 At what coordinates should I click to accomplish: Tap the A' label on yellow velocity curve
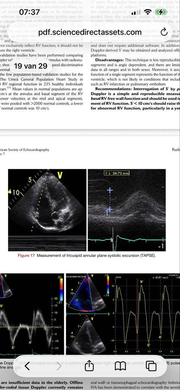(x=160, y=337)
